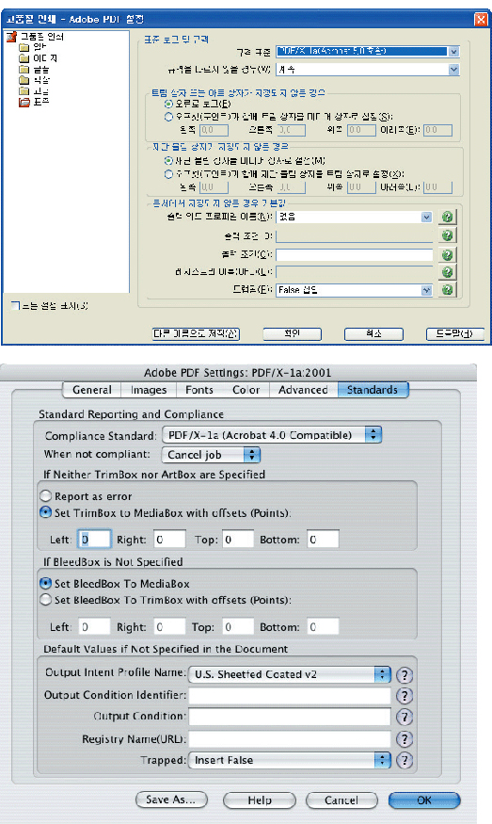Click the 'Save As...' button in Mac dialog
Image resolution: width=492 pixels, height=824 pixels.
pos(171,800)
